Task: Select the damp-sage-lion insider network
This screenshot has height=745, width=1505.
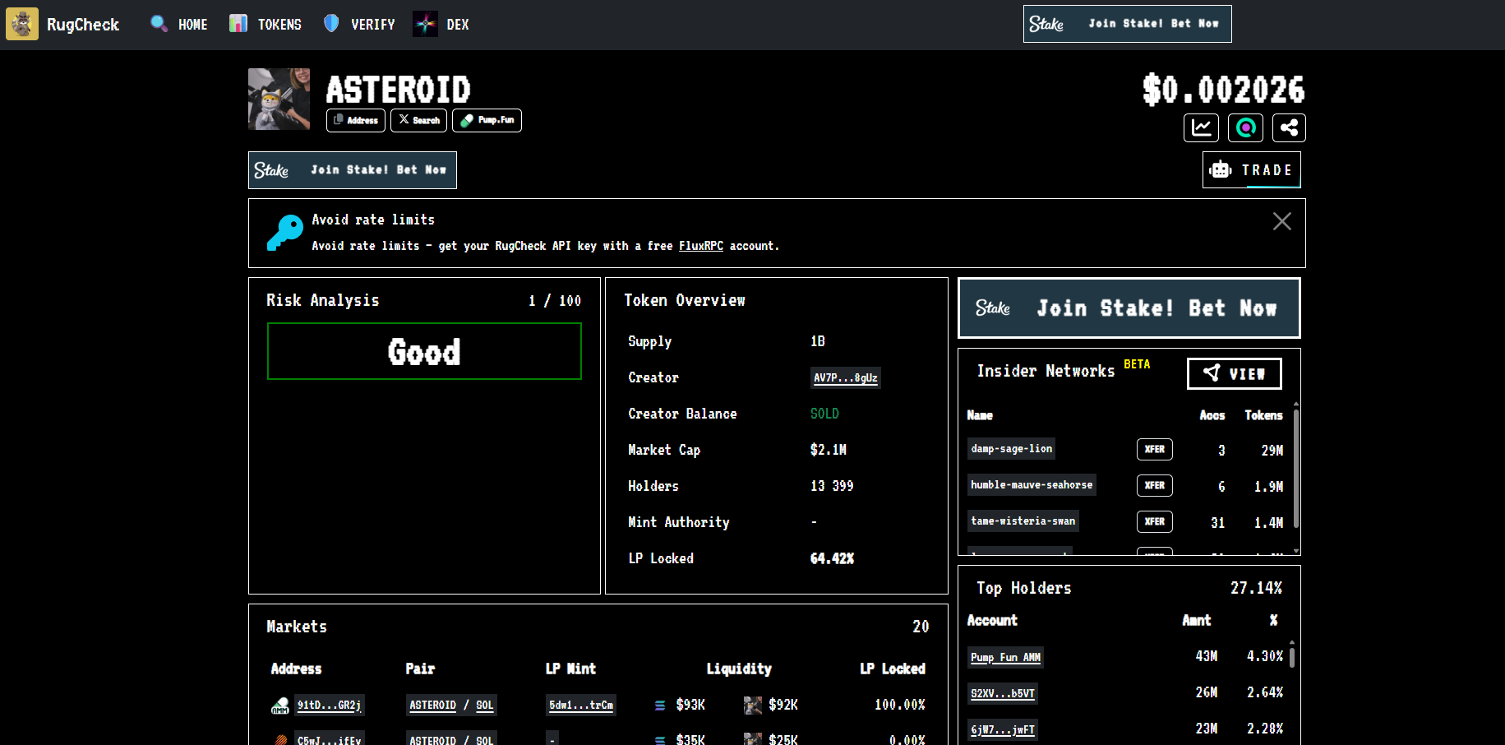Action: pos(1011,449)
